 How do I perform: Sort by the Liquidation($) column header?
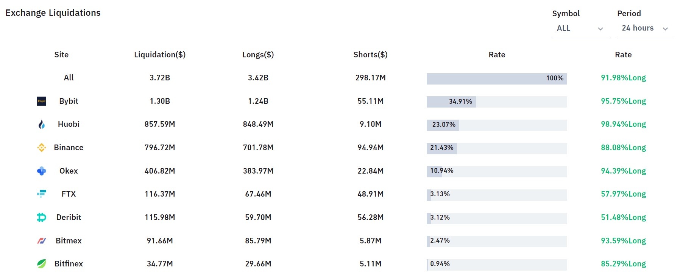coord(160,55)
